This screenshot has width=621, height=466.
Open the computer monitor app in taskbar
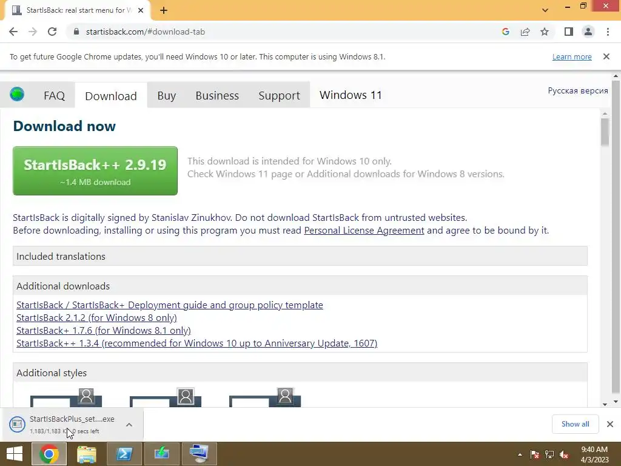[199, 454]
